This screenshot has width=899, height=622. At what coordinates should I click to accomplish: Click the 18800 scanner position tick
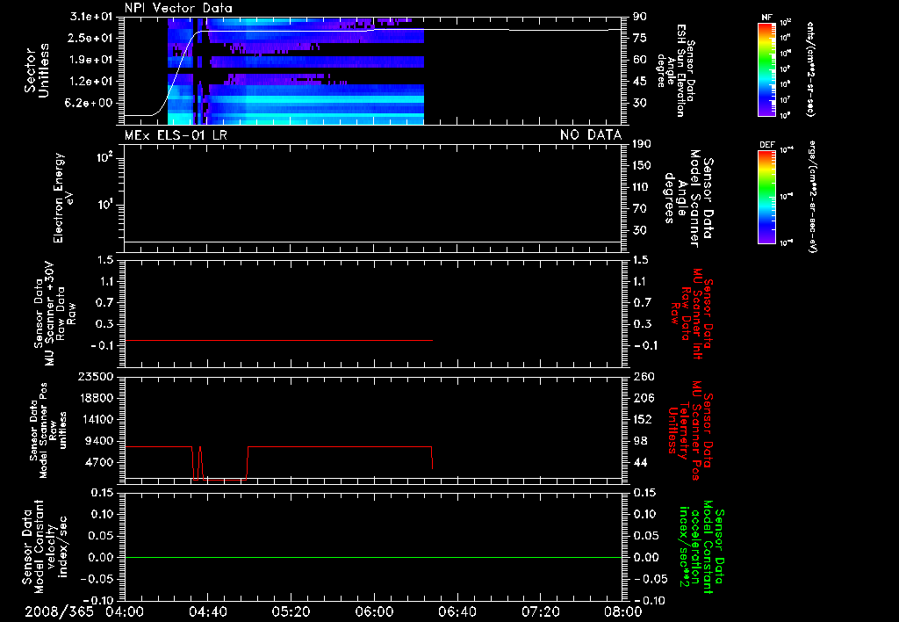[95, 398]
